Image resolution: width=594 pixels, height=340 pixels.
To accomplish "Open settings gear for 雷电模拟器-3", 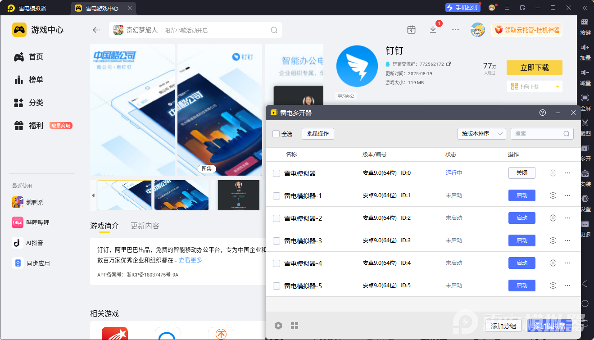I will coord(553,240).
